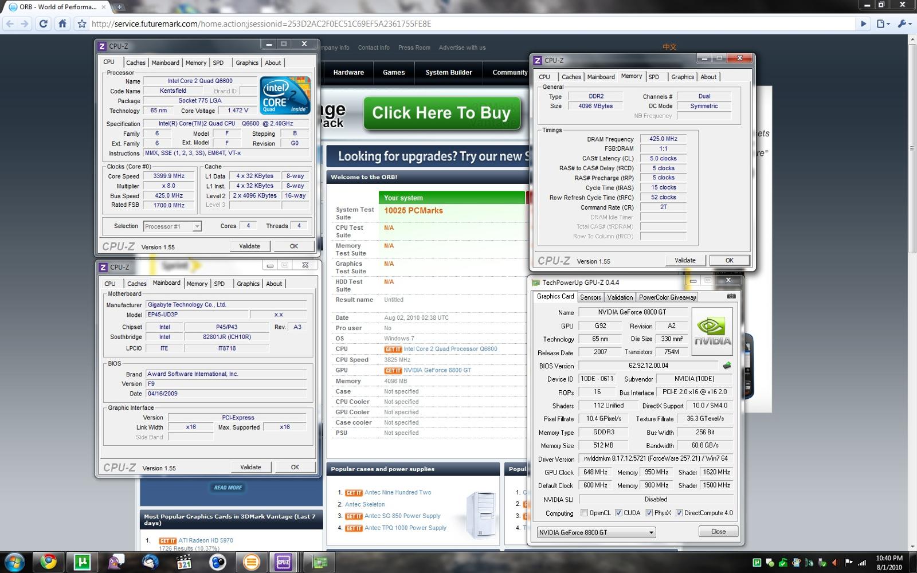Click OK in the CPU-Z Mainboard window

pos(295,467)
